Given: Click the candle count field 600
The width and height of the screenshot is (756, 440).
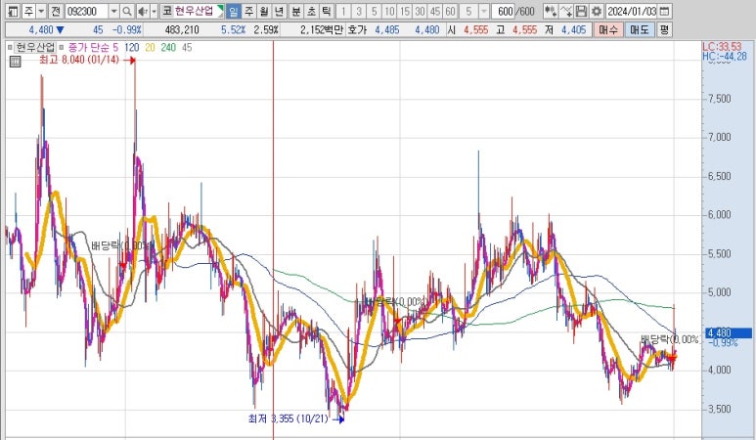Looking at the screenshot, I should (x=504, y=11).
